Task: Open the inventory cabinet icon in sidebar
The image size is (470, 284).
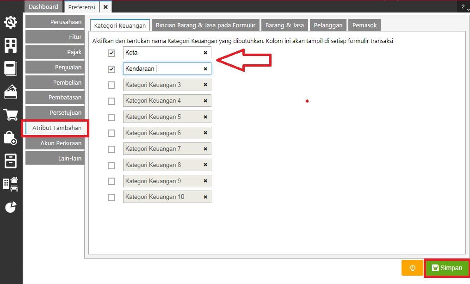Action: click(x=11, y=161)
